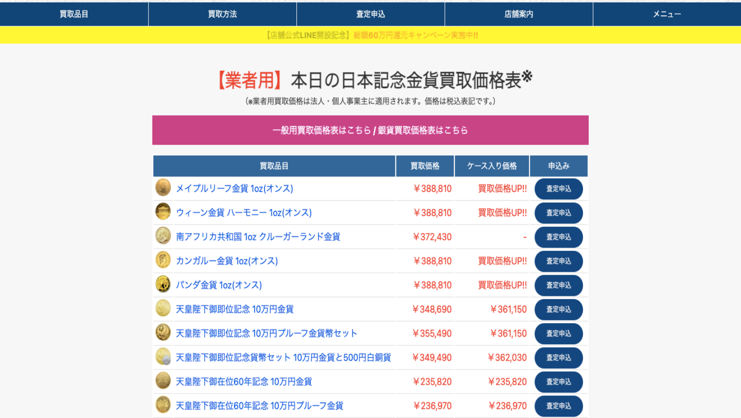Click the Kangaroo gold coin icon
Screen dimensions: 741x418
(x=163, y=260)
